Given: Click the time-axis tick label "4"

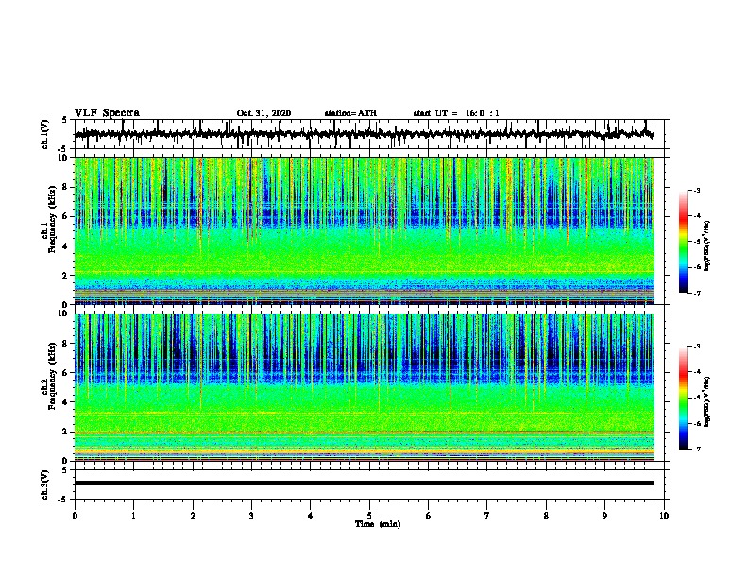Looking at the screenshot, I should 311,516.
